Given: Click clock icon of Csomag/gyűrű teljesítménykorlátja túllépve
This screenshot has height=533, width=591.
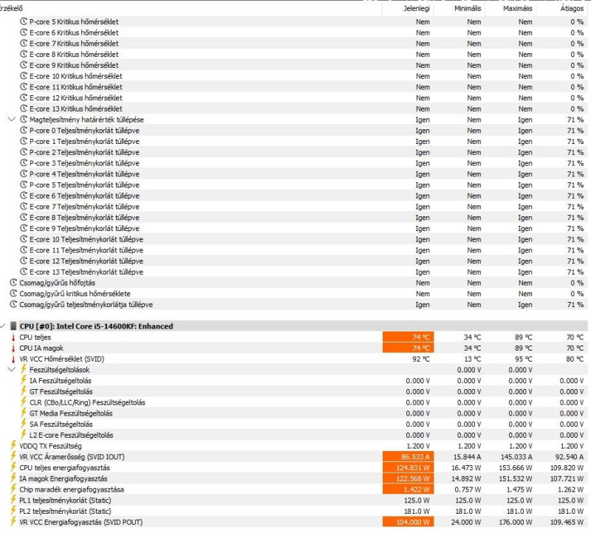Looking at the screenshot, I should tap(13, 304).
